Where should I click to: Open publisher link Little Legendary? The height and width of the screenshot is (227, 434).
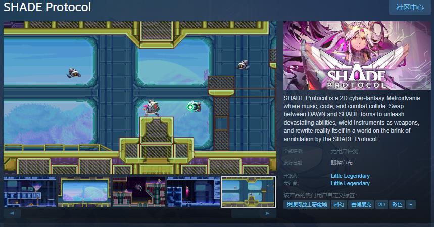coord(350,183)
